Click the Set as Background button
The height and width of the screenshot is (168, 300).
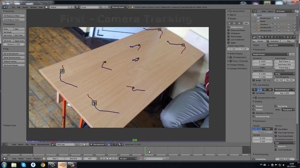point(14,54)
